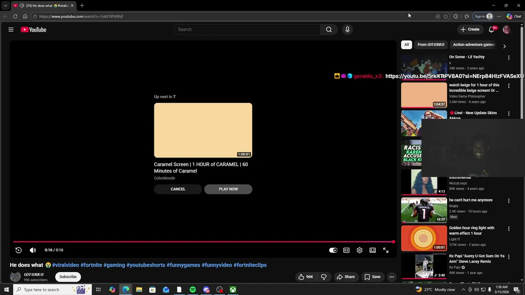The image size is (525, 295).
Task: Mute the video player volume
Action: 33,250
